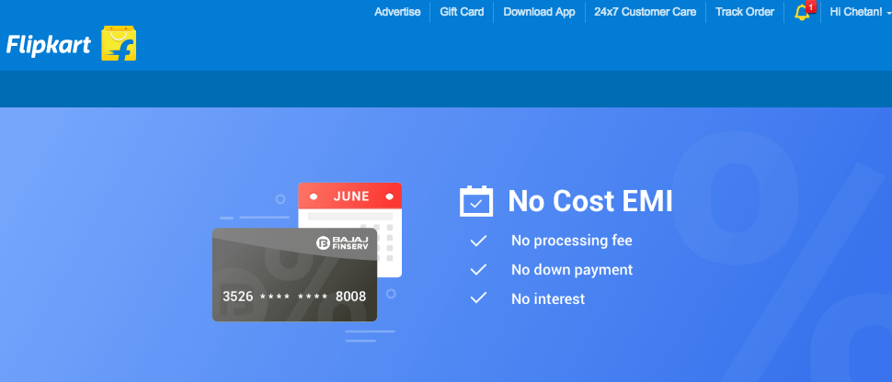
Task: Open the Gift Card link
Action: [462, 12]
